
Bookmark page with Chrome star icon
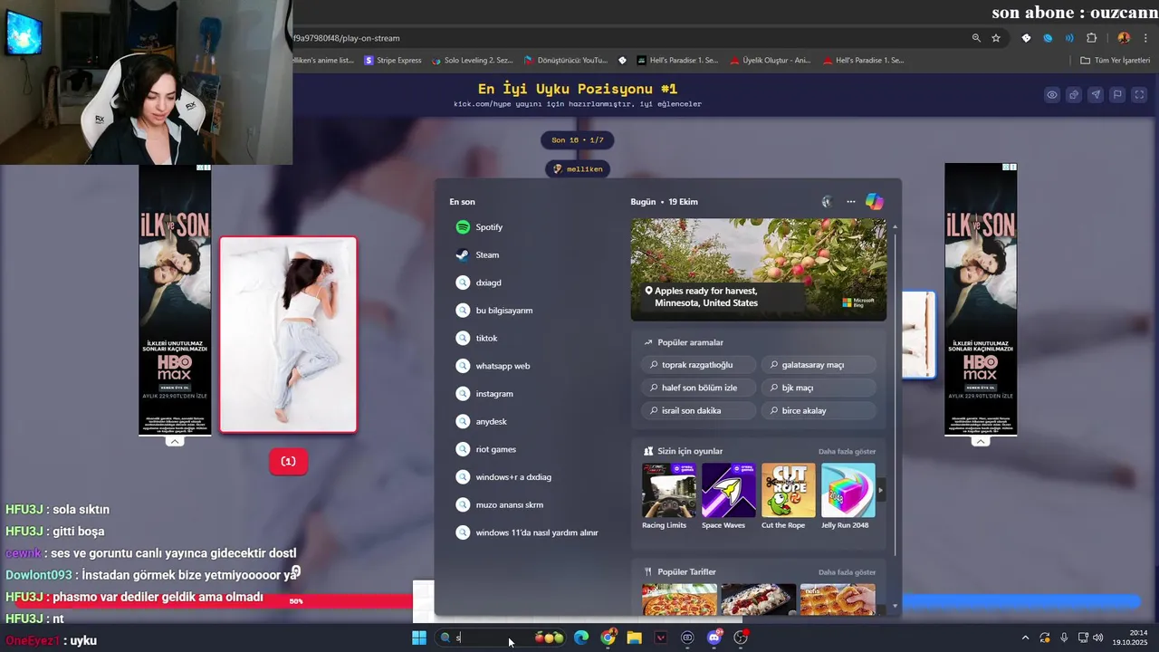[x=996, y=38]
